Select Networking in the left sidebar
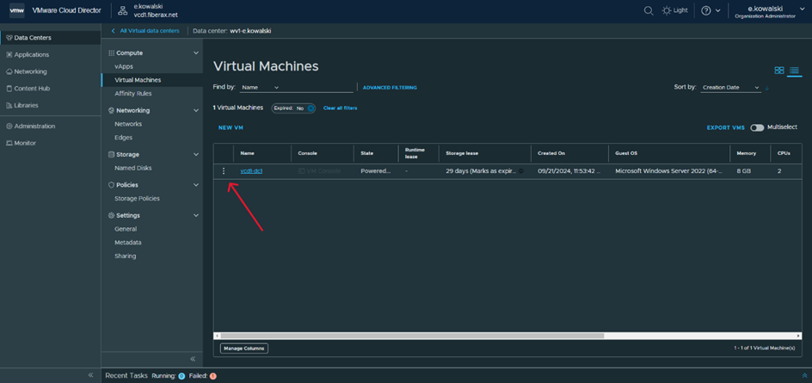This screenshot has height=383, width=812. click(30, 71)
